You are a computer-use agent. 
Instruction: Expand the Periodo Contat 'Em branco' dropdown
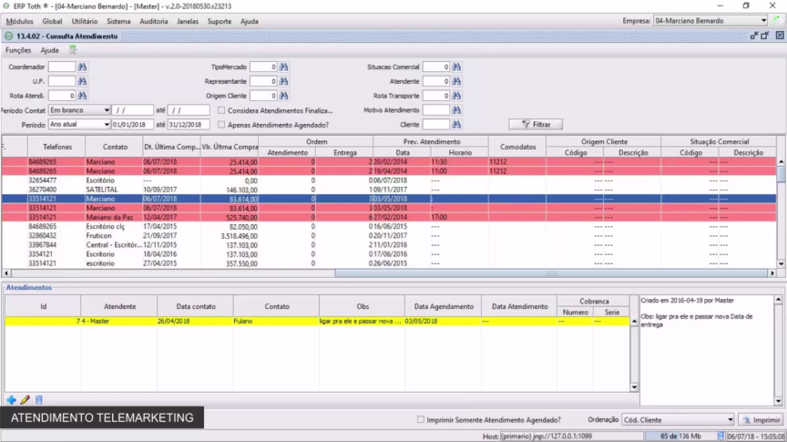pyautogui.click(x=107, y=110)
